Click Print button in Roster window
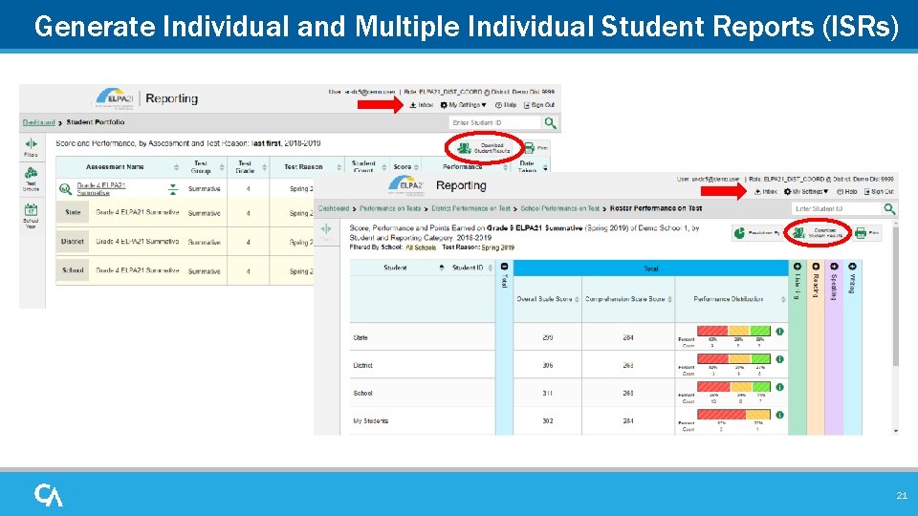 pos(867,233)
